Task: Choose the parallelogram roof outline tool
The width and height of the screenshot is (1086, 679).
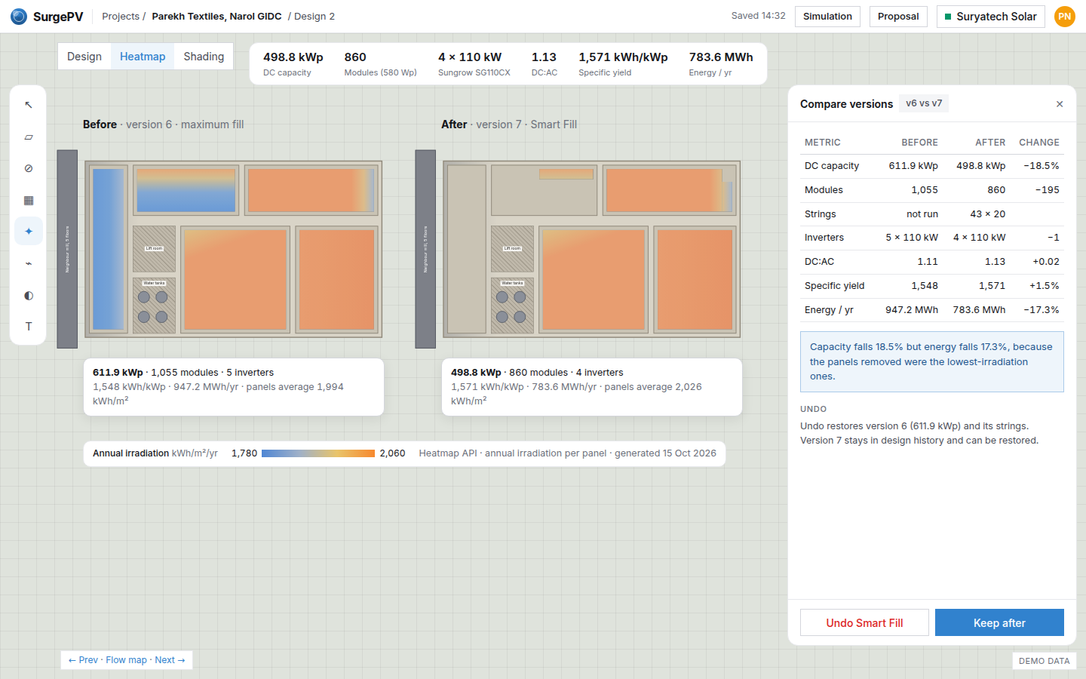Action: (29, 137)
